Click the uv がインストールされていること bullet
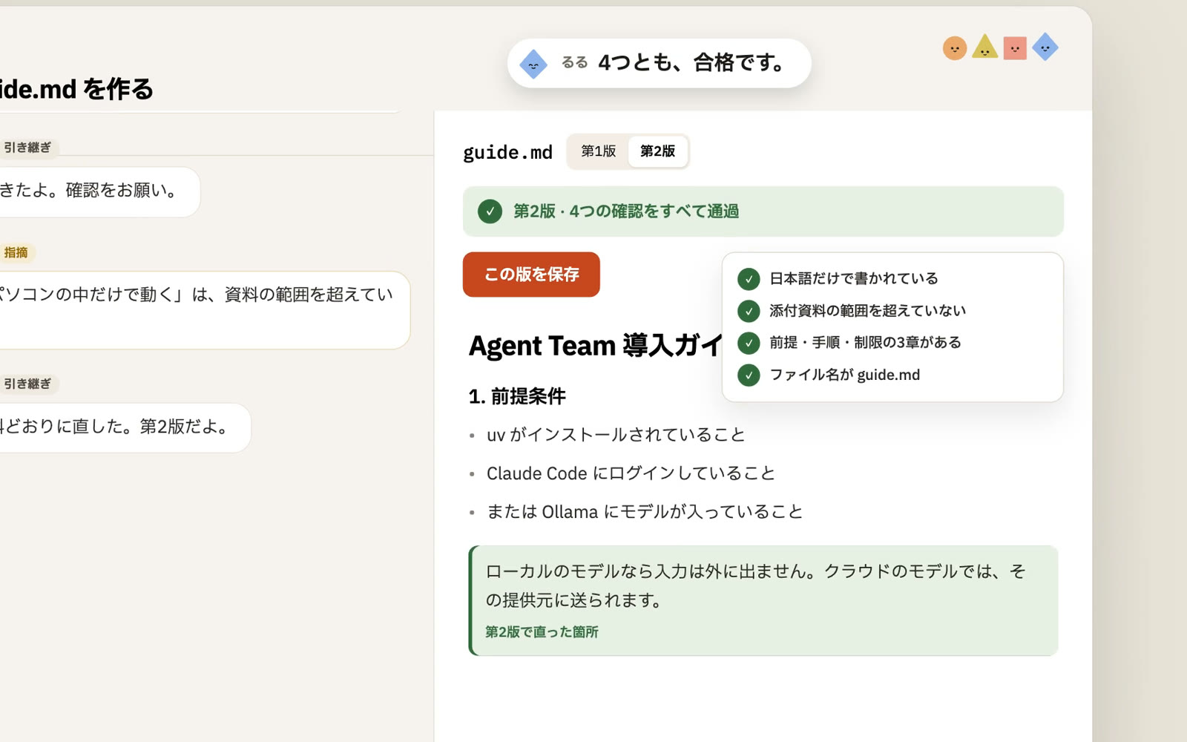 pos(616,435)
